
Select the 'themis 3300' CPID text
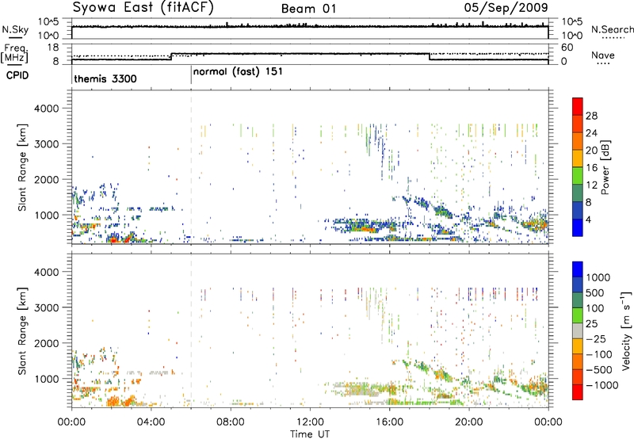click(105, 78)
